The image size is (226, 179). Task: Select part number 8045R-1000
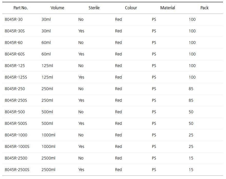[16, 135]
